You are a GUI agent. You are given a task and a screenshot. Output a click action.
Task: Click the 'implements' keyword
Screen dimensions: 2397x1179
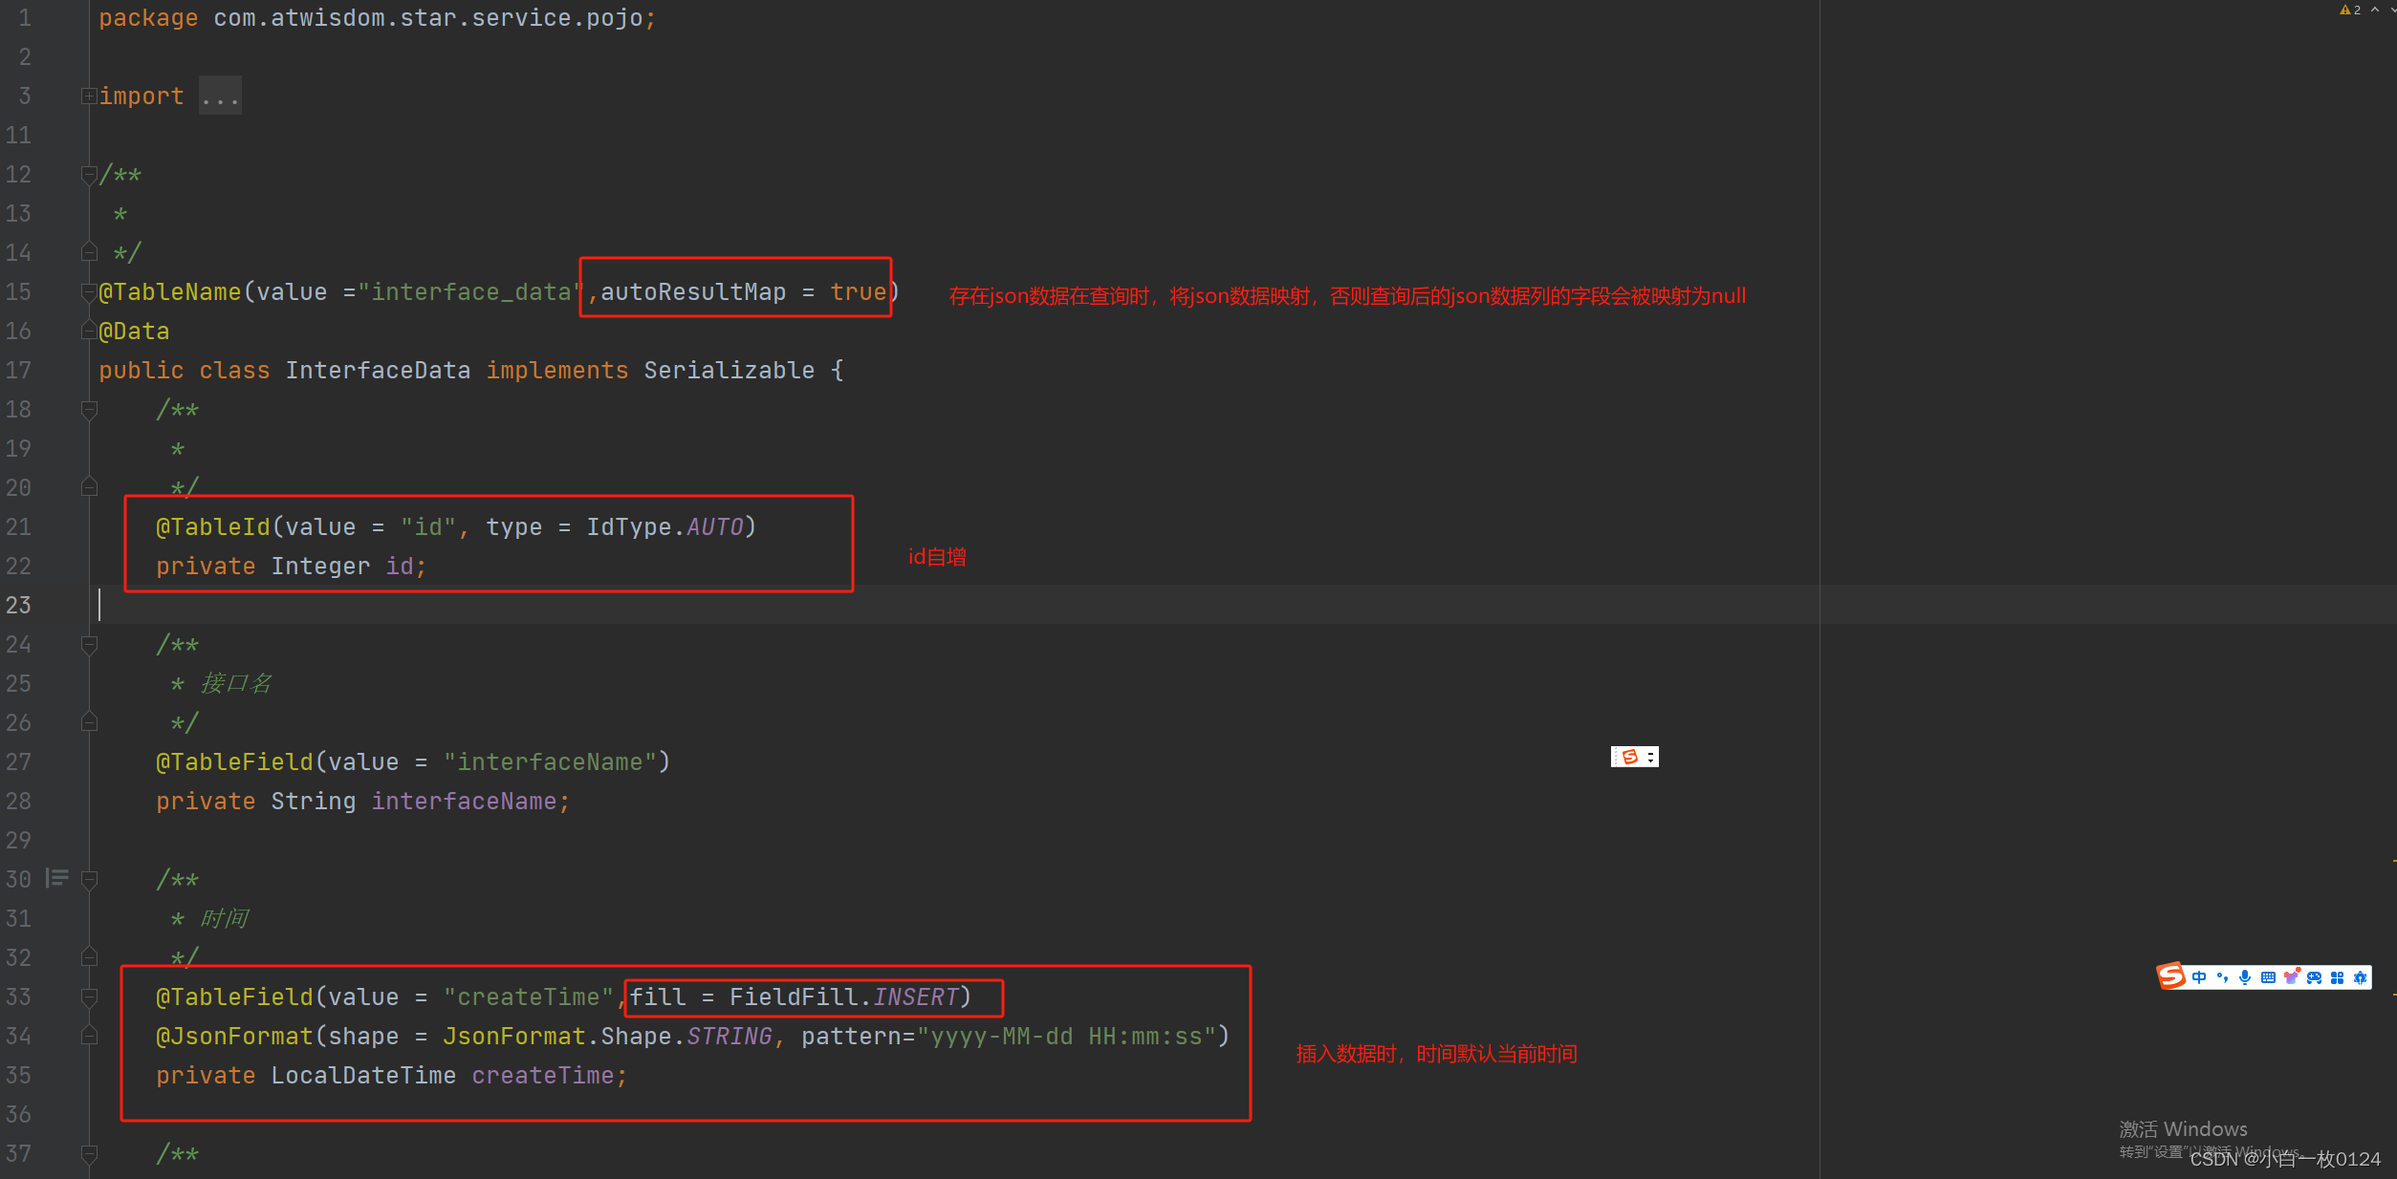(557, 371)
